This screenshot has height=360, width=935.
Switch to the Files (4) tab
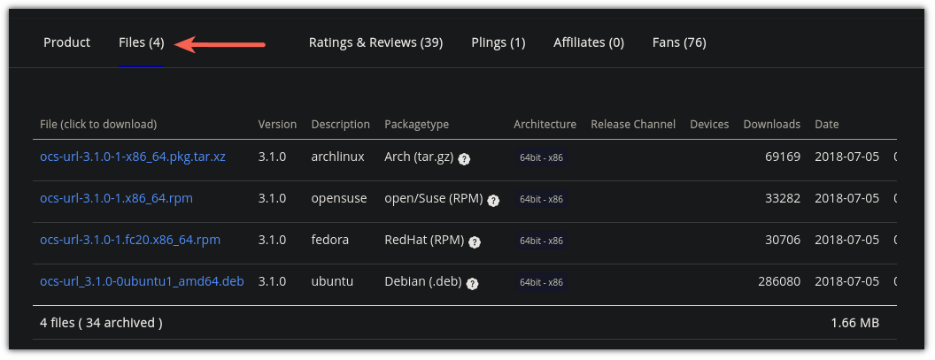pos(142,42)
